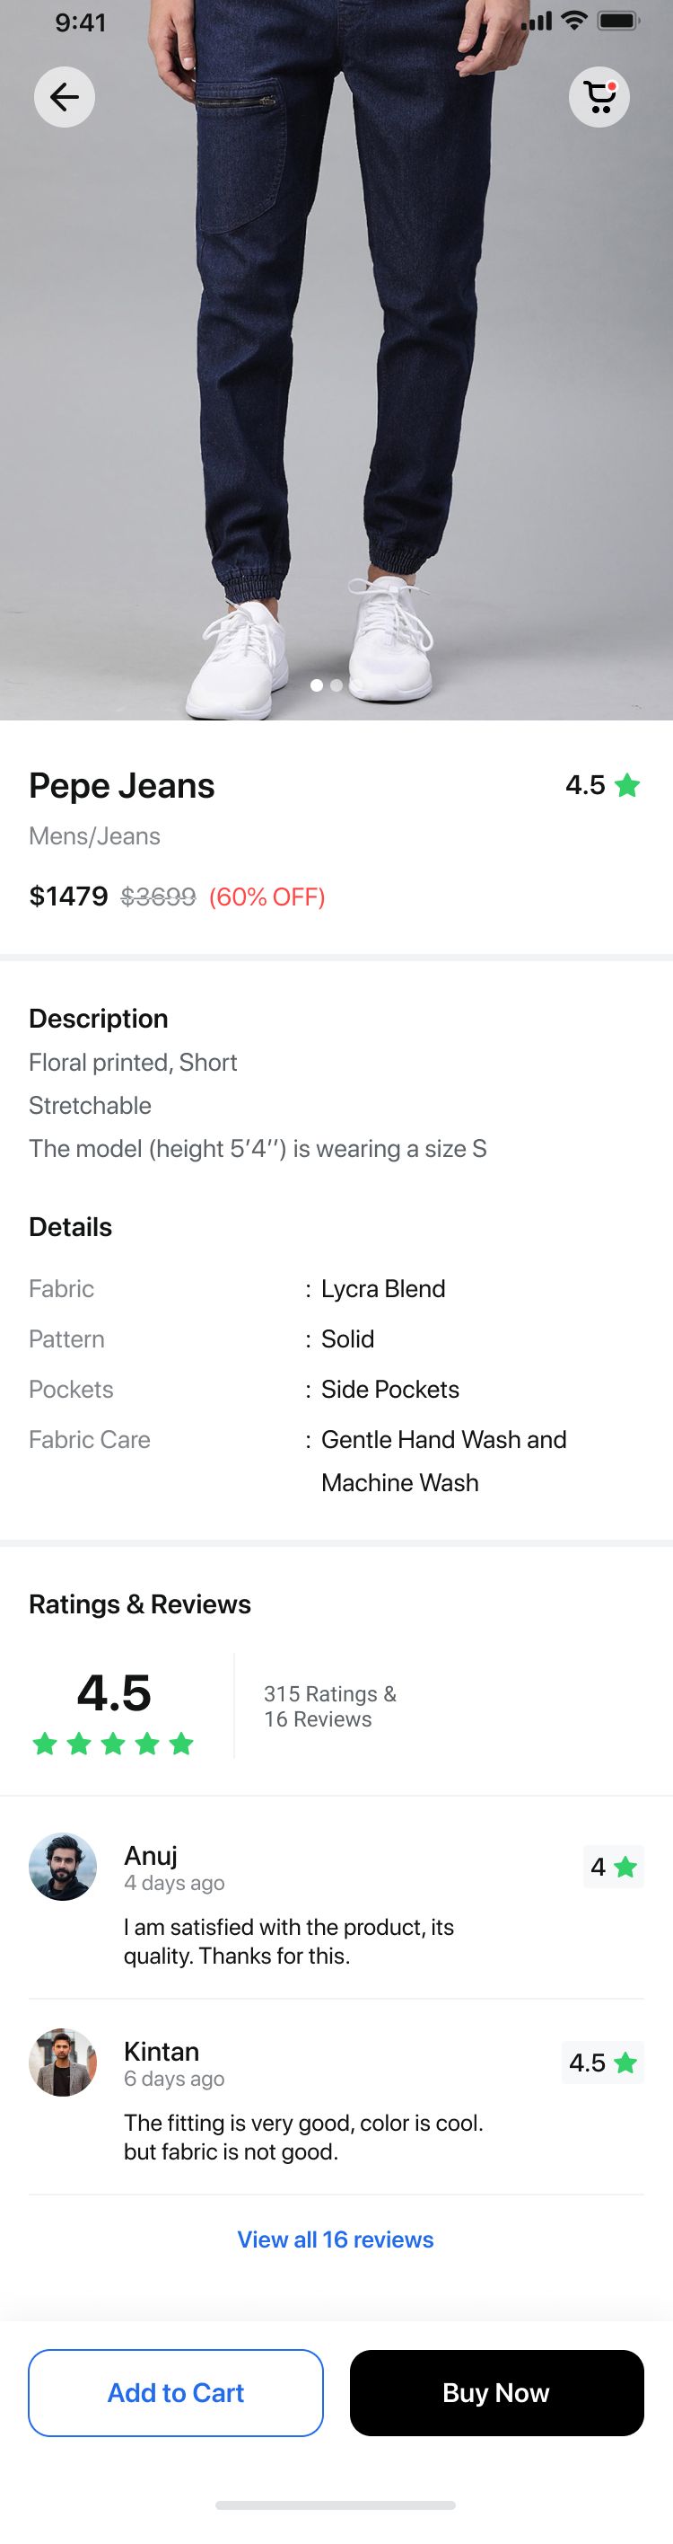Open Anuj's profile photo
Viewport: 673px width, 2544px height.
63,1867
